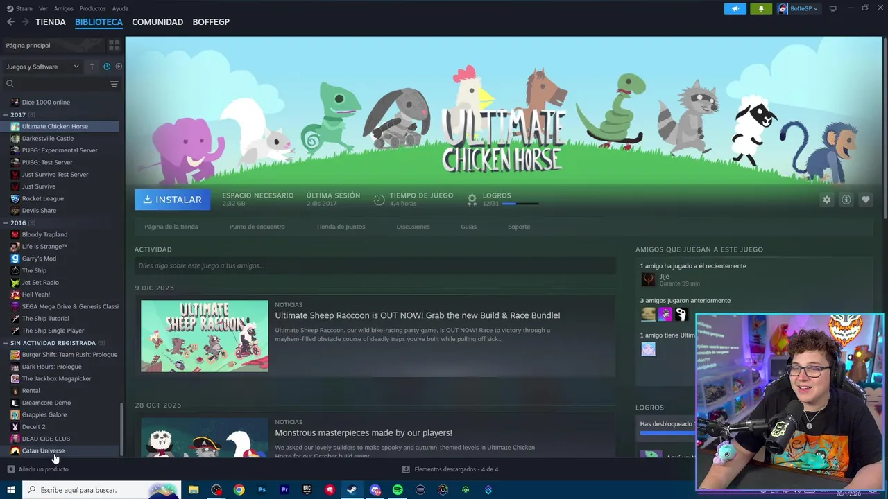888x499 pixels.
Task: Open the game information icon
Action: pyautogui.click(x=846, y=200)
